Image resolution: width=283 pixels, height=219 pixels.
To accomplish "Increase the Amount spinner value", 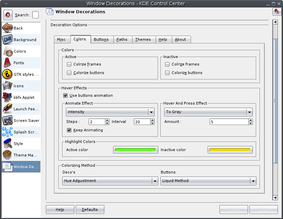I will pyautogui.click(x=250, y=120).
